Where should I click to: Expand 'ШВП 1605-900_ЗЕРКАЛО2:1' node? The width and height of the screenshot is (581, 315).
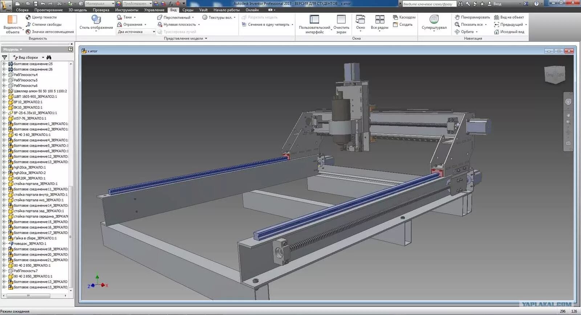(4, 97)
